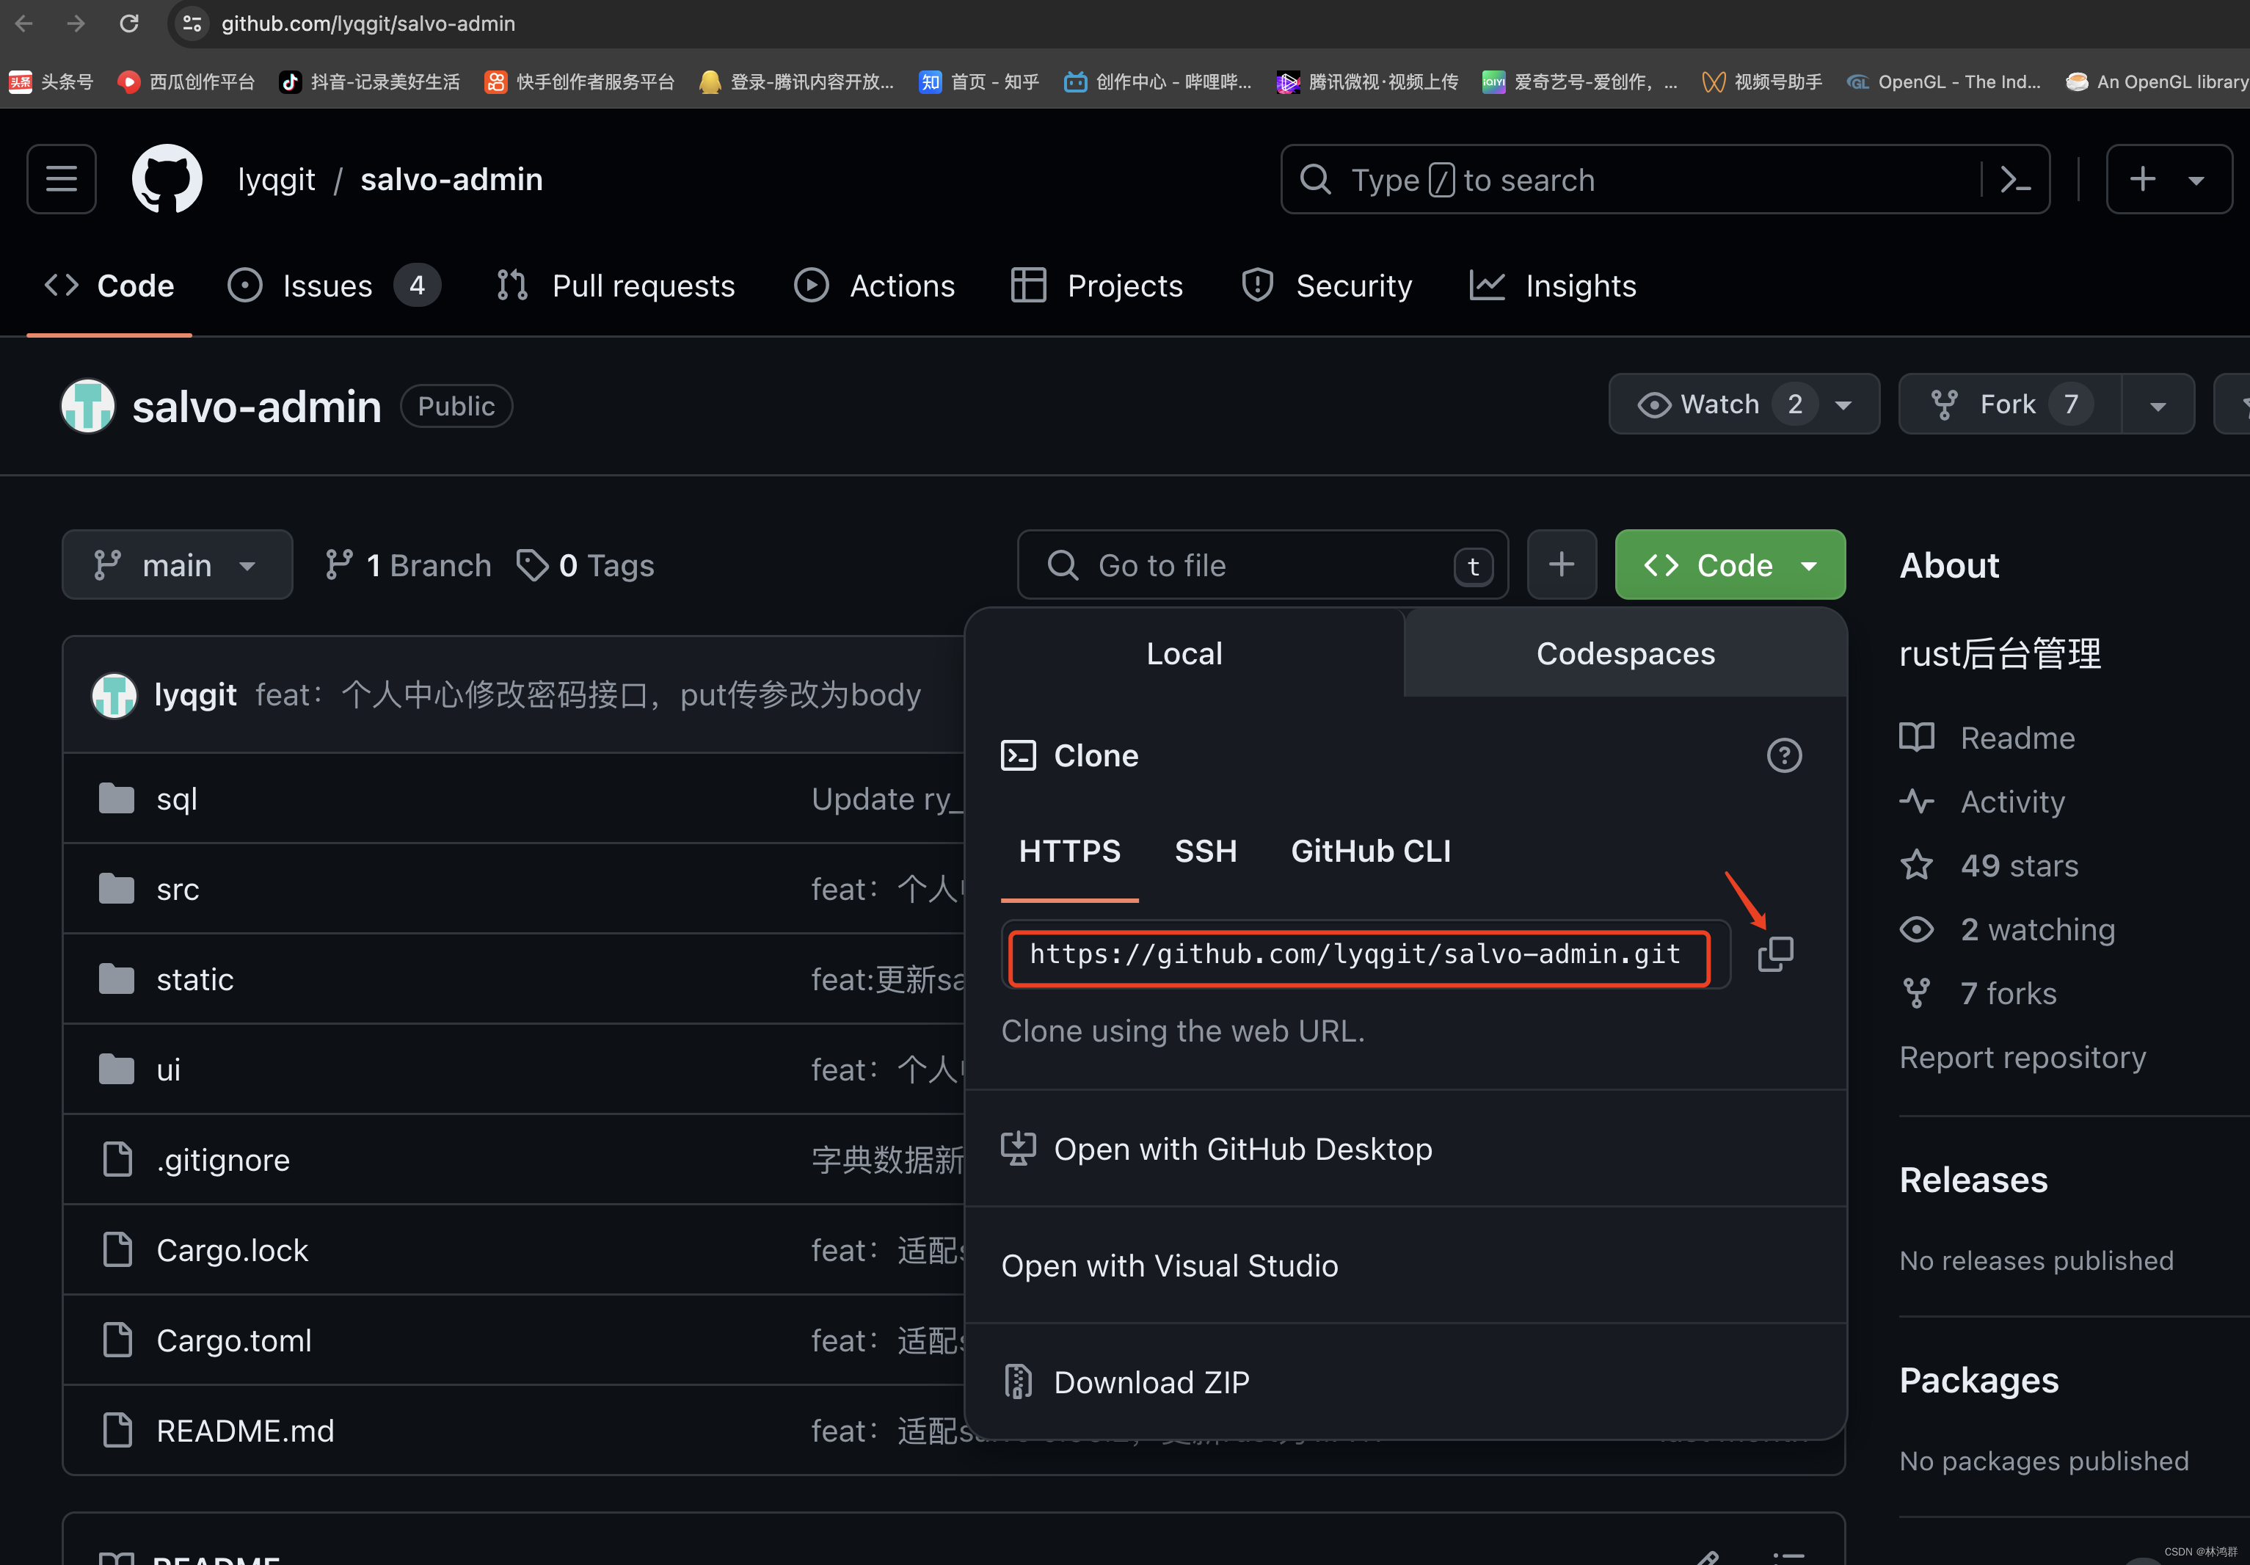Click Open with GitHub Desktop button
This screenshot has height=1565, width=2250.
pos(1243,1147)
